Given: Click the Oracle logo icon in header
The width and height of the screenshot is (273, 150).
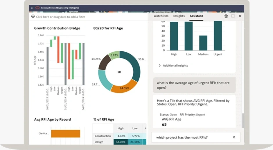Looking at the screenshot, I should coord(37,8).
